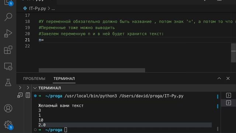Click line number 18 in the gutter
Screen dimensions: 236x133
coord(27,21)
